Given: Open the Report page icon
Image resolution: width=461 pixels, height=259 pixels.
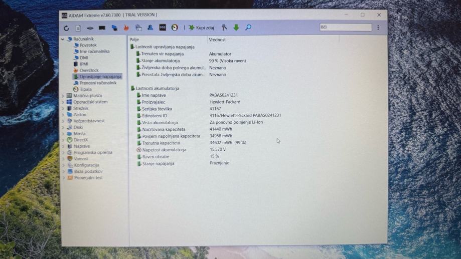Looking at the screenshot, I should click(78, 28).
